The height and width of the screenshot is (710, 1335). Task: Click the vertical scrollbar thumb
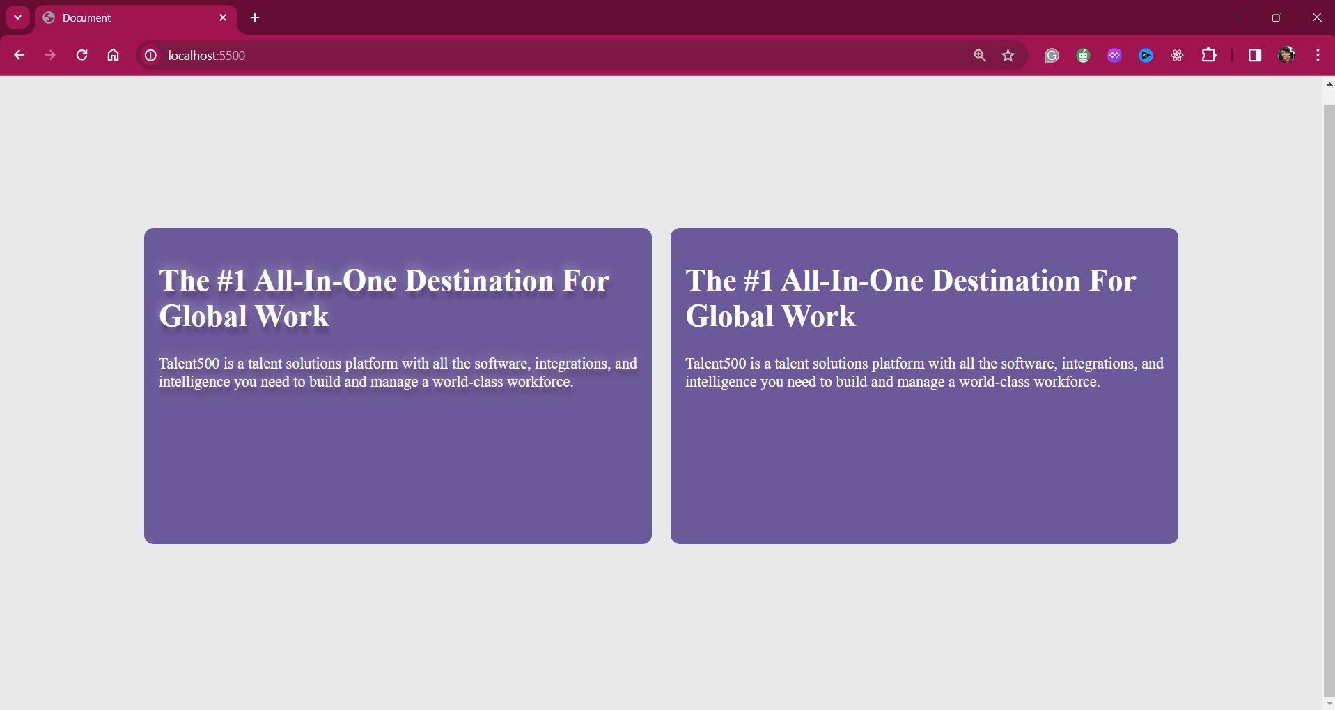pos(1329,397)
